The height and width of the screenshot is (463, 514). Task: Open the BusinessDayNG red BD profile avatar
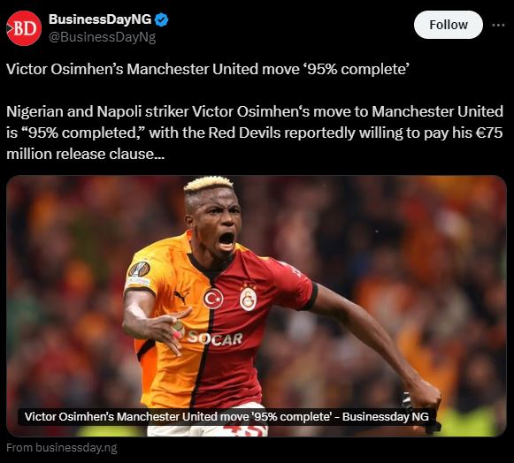pos(24,28)
